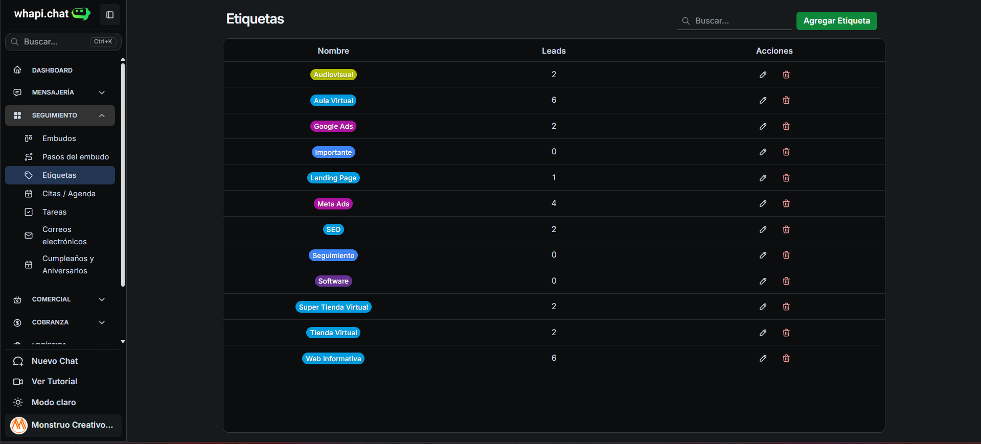Collapse the sidebar with the panel icon
981x444 pixels.
(110, 15)
